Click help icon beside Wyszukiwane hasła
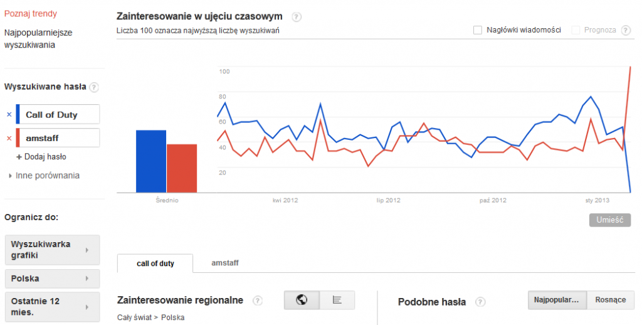The width and height of the screenshot is (642, 325). (94, 87)
